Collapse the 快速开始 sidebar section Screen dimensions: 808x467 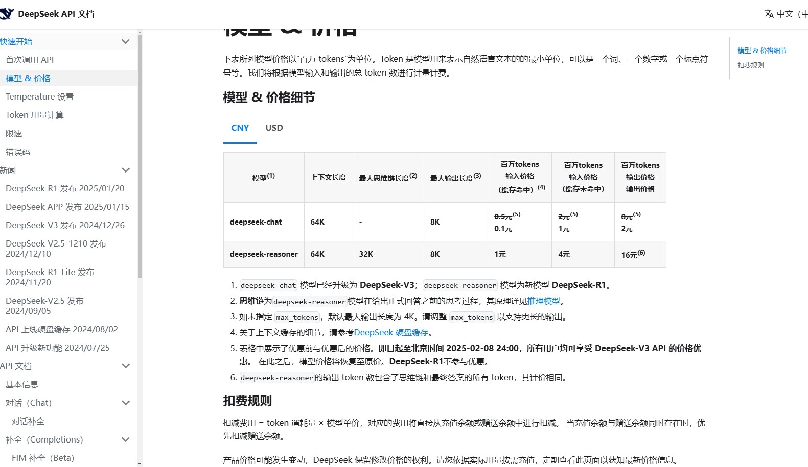coord(125,41)
